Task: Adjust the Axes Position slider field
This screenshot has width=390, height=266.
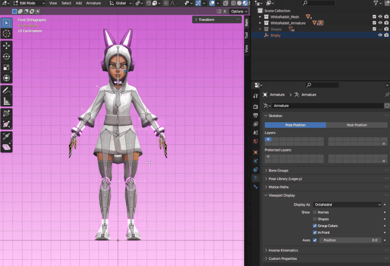Action: 350,240
